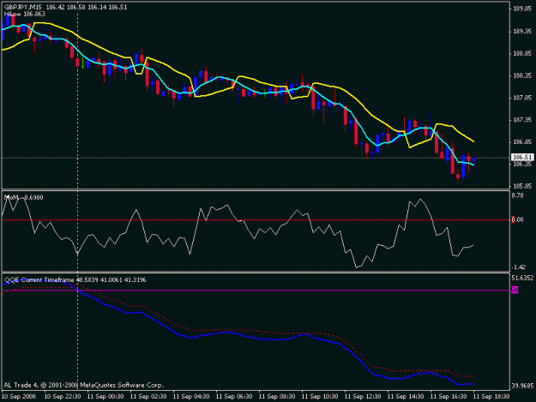Screen dimensions: 536x402
Task: Click the 11 Sep 02:30 time label
Action: coord(148,397)
